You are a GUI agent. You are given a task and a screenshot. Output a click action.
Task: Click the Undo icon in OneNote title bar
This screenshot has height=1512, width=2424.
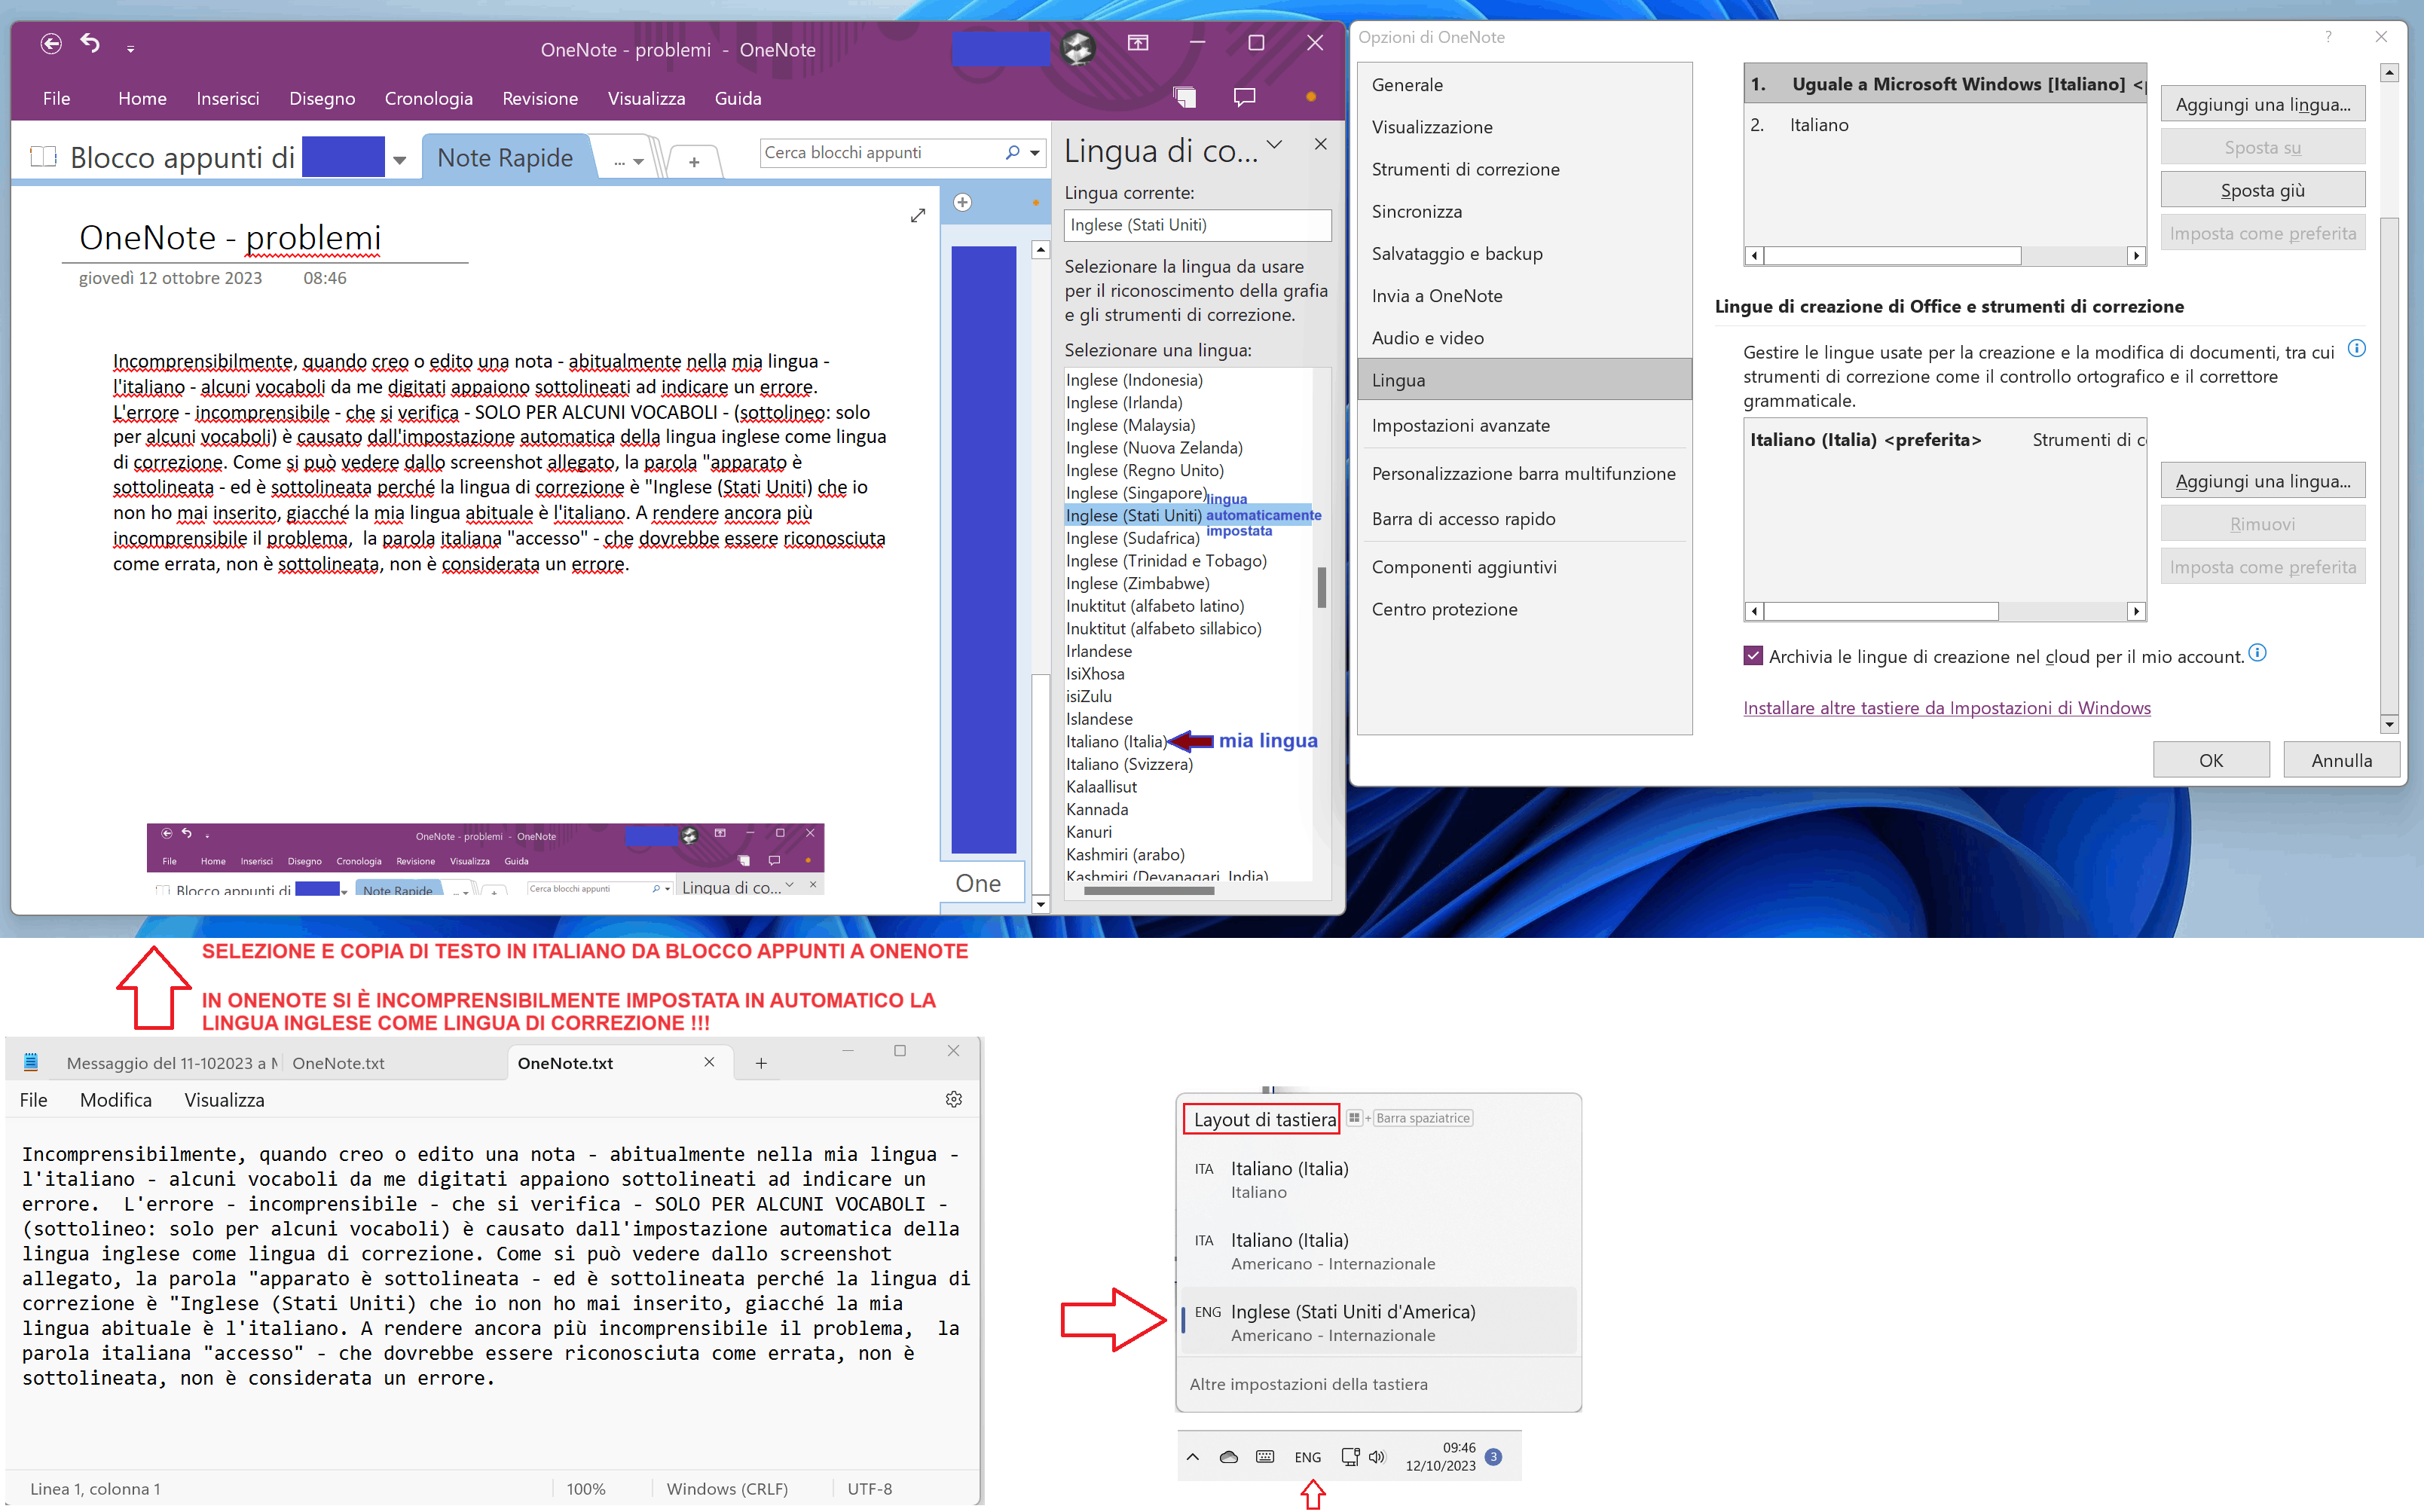point(91,44)
